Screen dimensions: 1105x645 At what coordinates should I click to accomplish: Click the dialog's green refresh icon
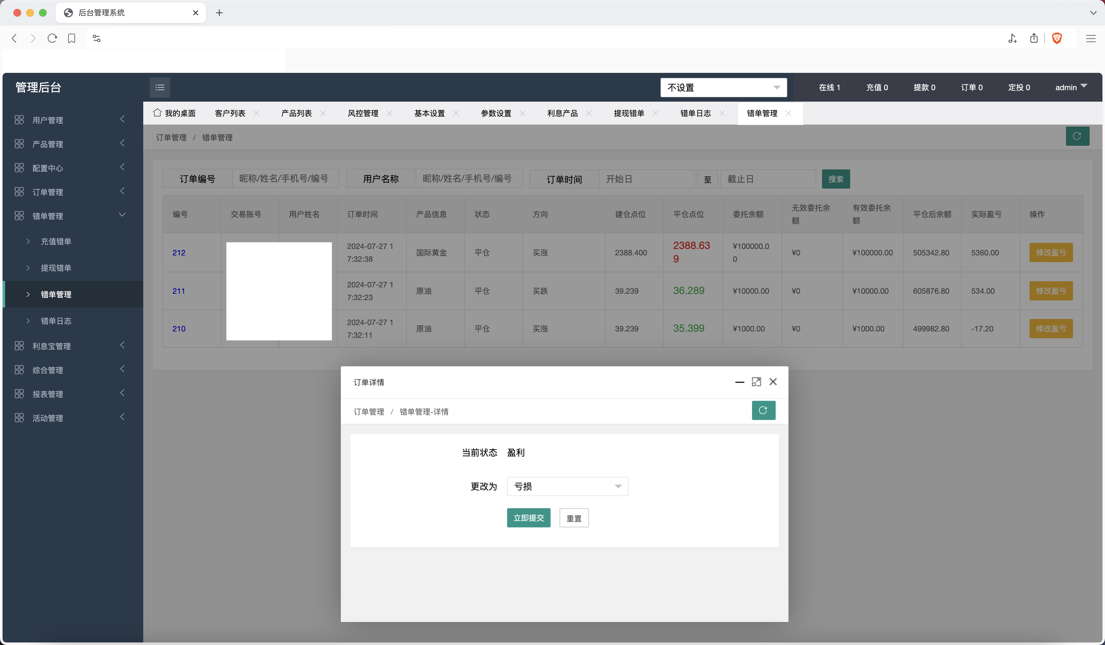pyautogui.click(x=764, y=410)
